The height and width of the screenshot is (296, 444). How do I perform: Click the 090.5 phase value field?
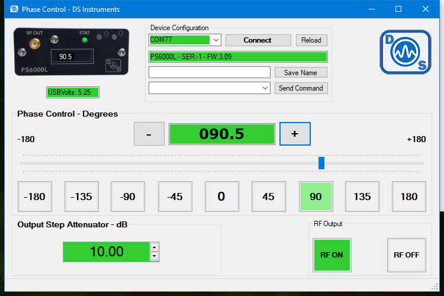[222, 134]
